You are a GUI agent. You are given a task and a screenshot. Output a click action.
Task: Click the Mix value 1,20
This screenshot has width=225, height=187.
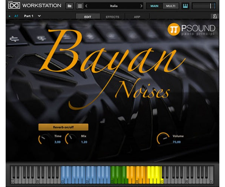[x=84, y=142]
